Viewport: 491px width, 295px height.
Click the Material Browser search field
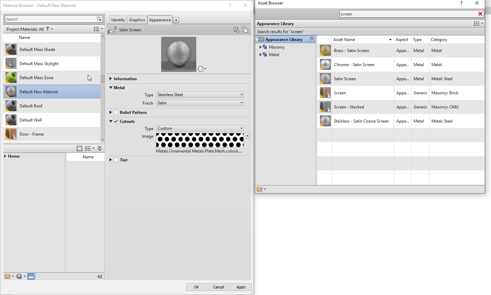51,19
